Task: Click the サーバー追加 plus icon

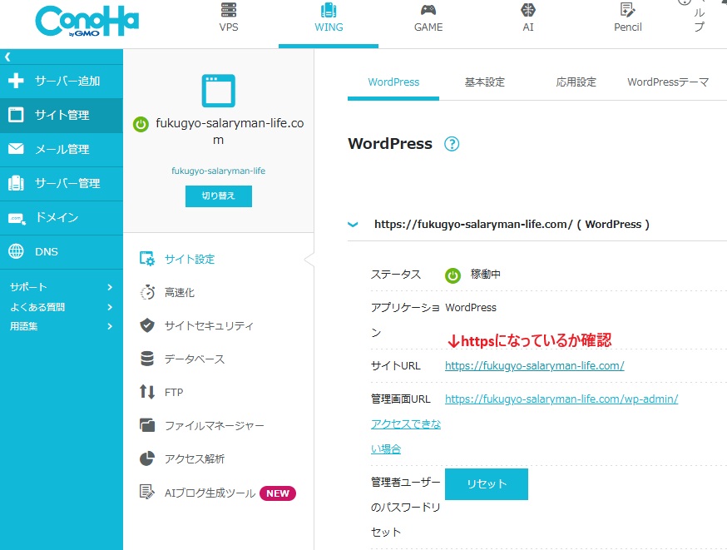Action: click(16, 81)
